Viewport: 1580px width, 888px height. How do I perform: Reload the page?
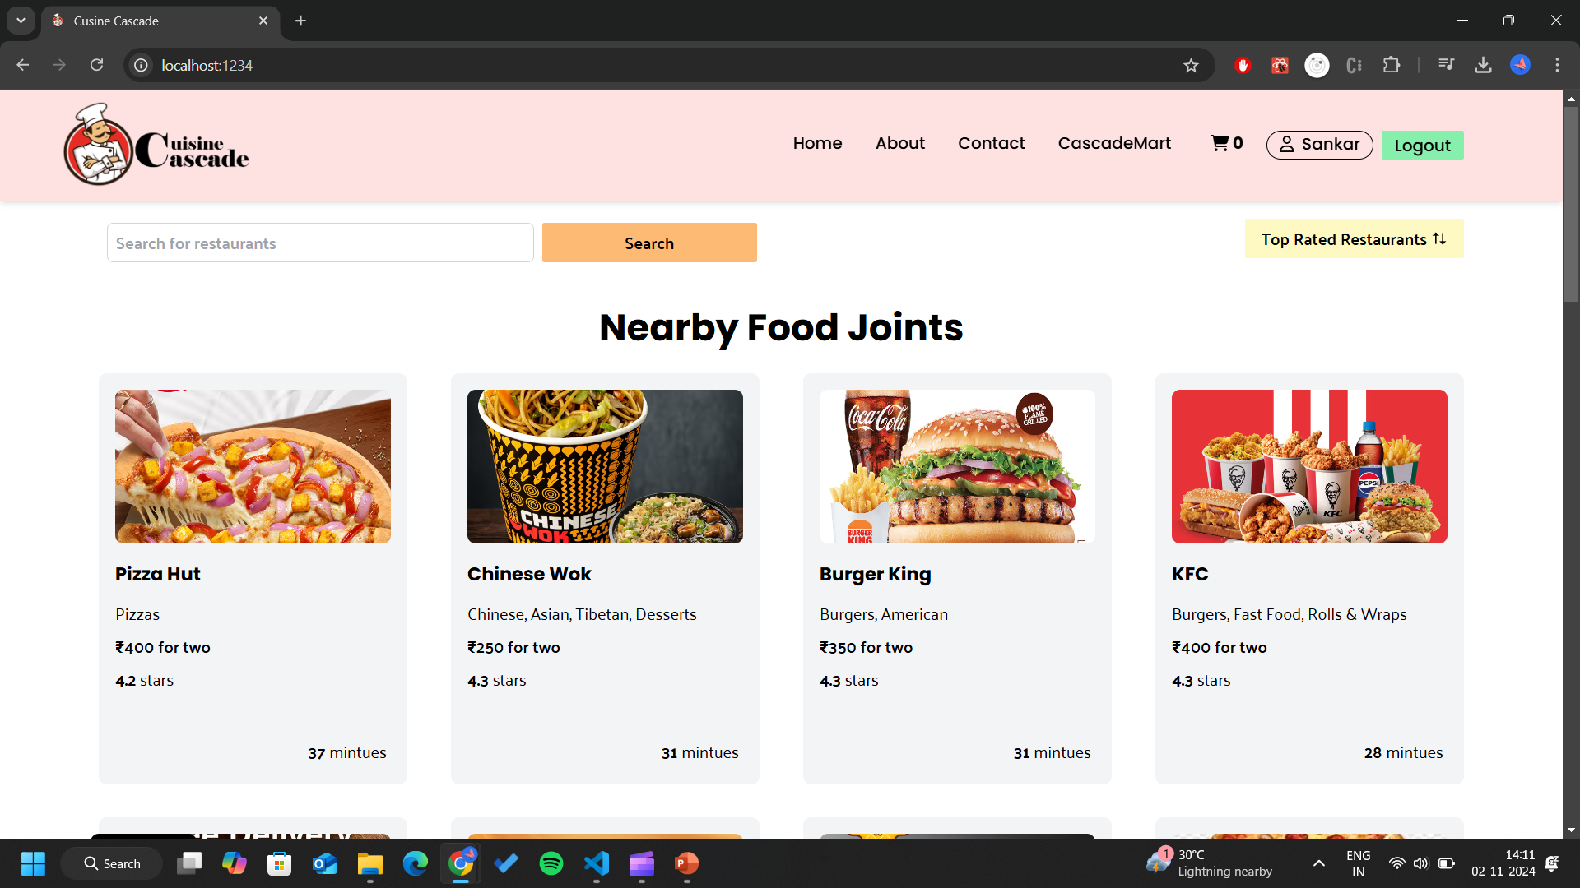point(96,65)
